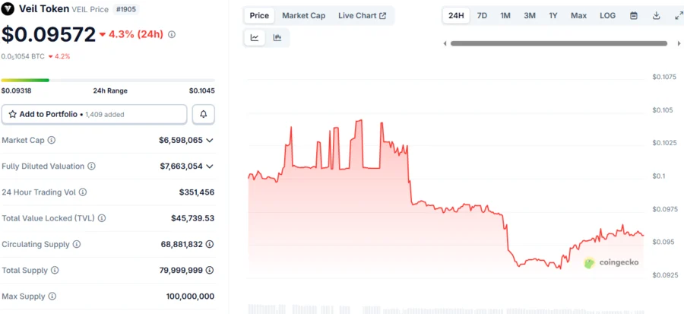Select the Price tab
The image size is (684, 314).
click(259, 15)
